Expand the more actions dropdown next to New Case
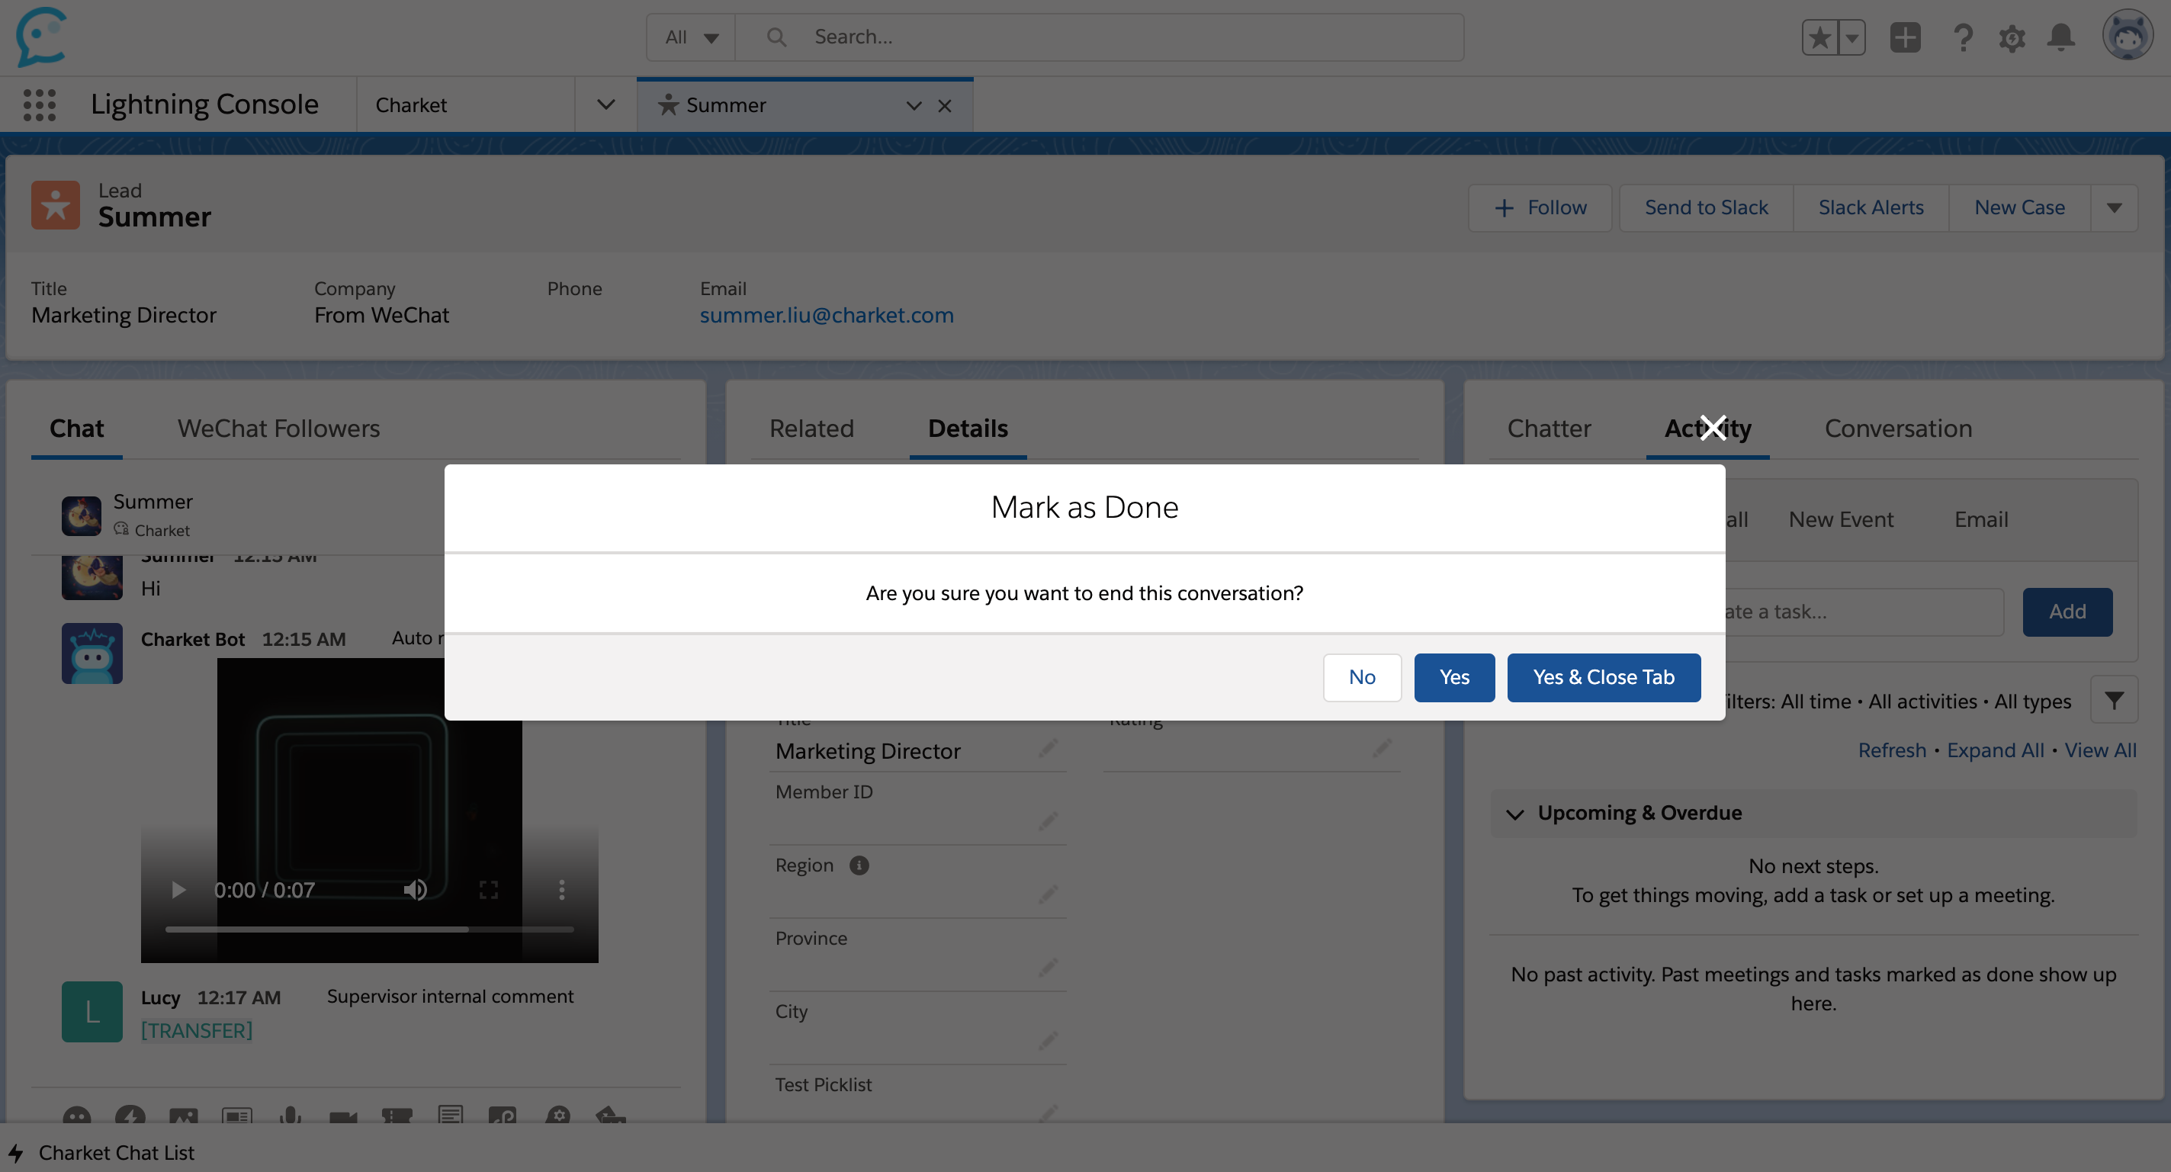 click(x=2114, y=208)
